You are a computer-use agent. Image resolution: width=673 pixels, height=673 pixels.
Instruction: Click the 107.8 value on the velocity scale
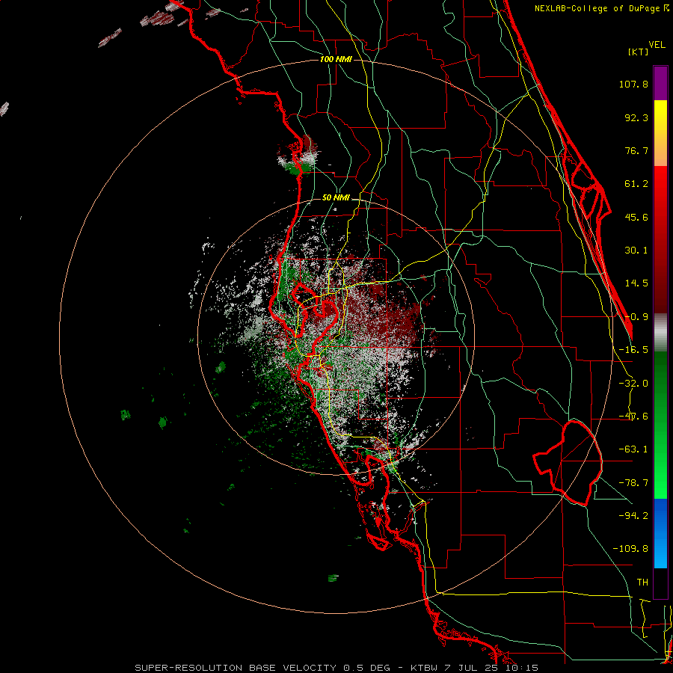click(x=633, y=84)
